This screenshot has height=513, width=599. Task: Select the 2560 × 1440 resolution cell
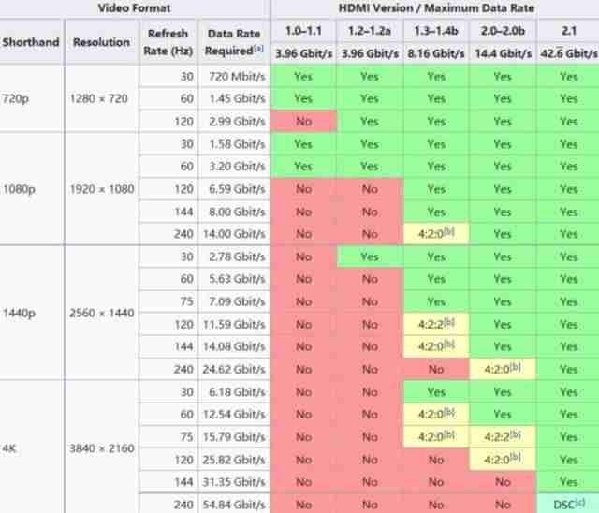click(102, 313)
